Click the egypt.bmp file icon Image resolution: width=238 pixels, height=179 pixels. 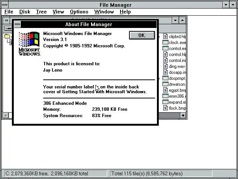pos(165,90)
